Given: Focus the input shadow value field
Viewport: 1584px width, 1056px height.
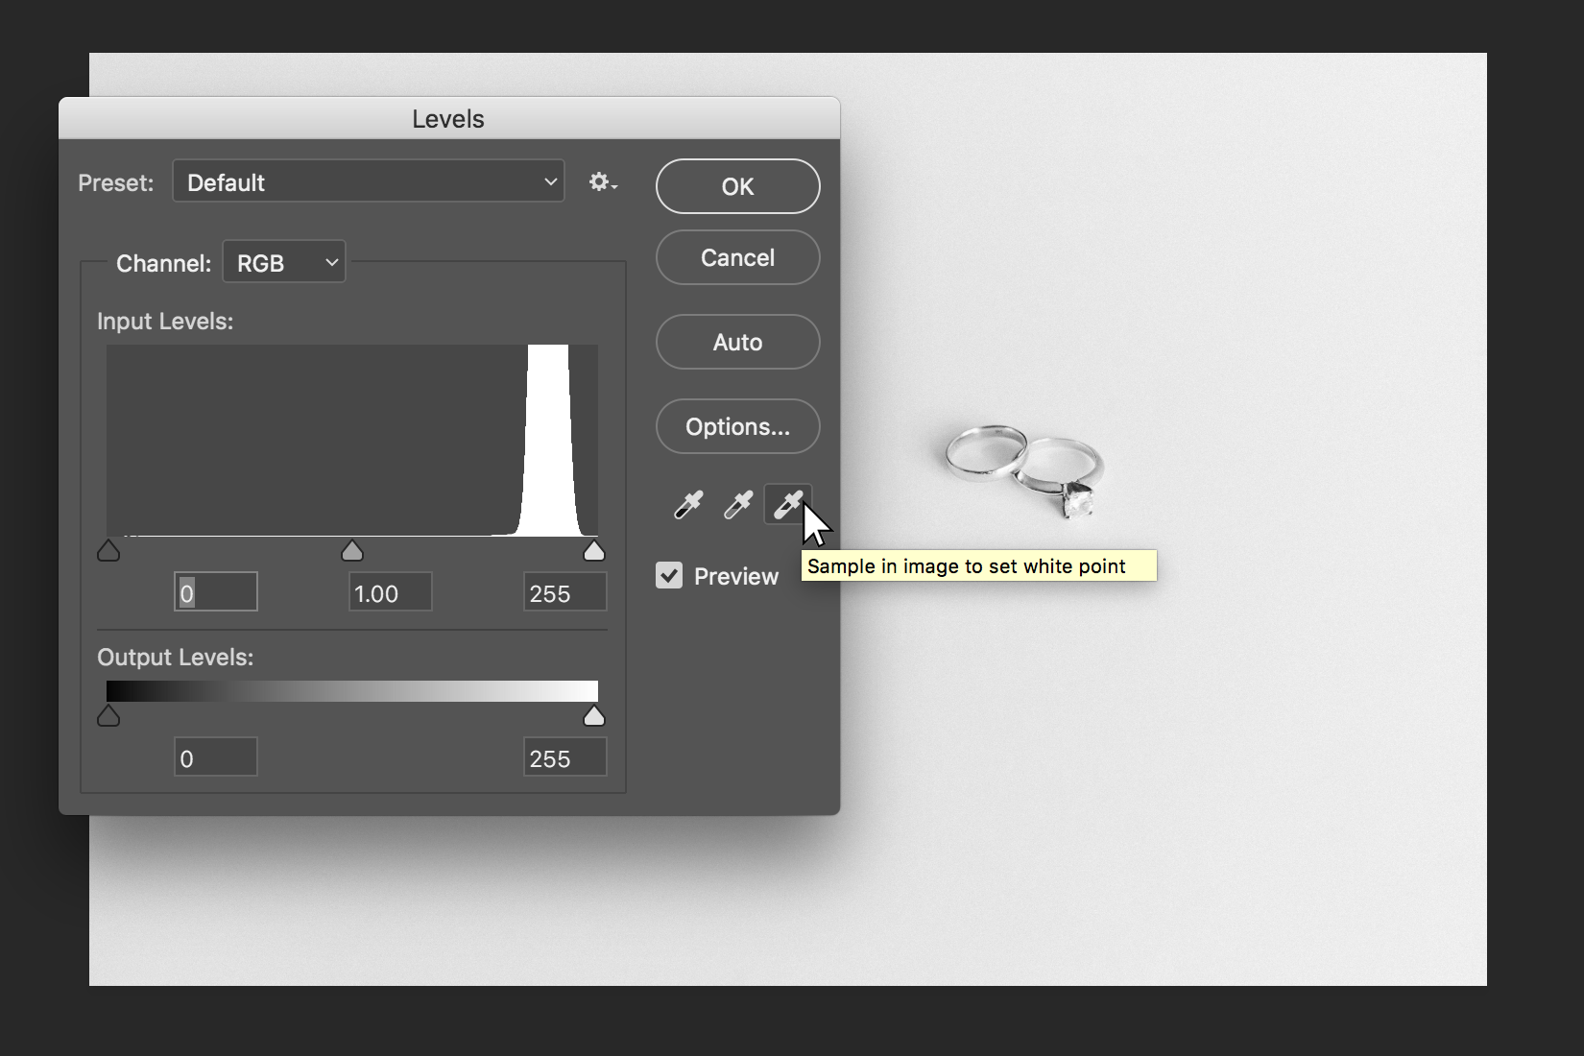Looking at the screenshot, I should click(x=216, y=593).
